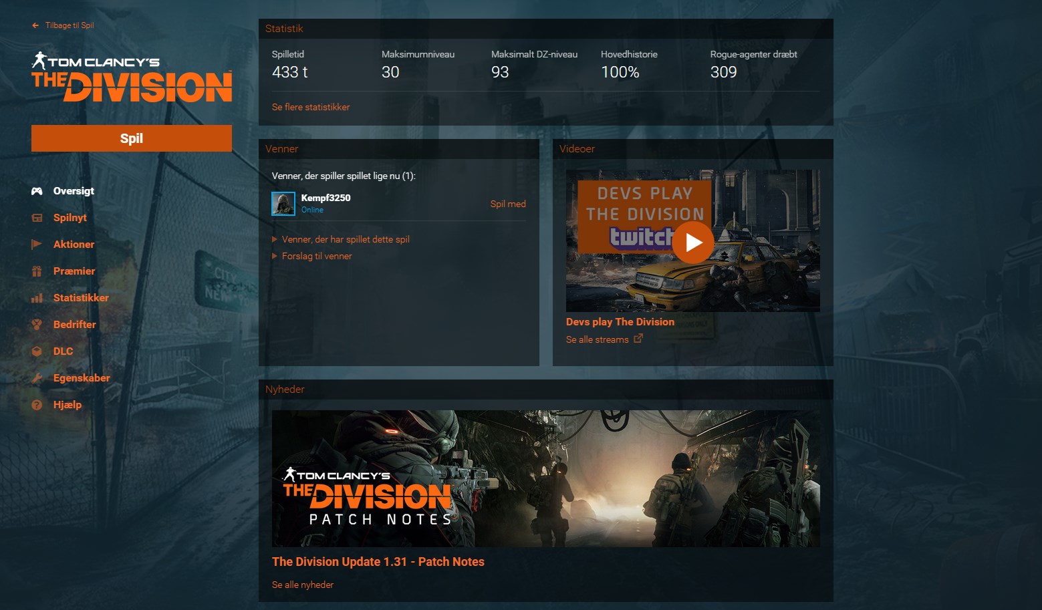Click 'Se flere statistikker' link
This screenshot has height=610, width=1042.
(311, 107)
